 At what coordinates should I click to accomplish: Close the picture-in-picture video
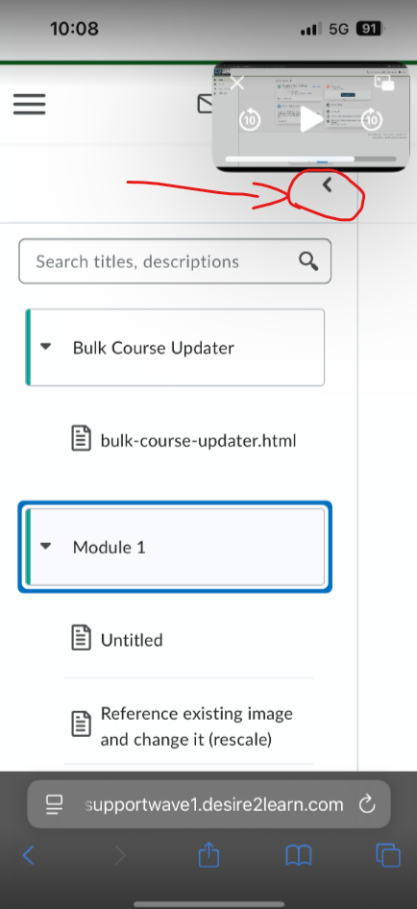(x=237, y=83)
